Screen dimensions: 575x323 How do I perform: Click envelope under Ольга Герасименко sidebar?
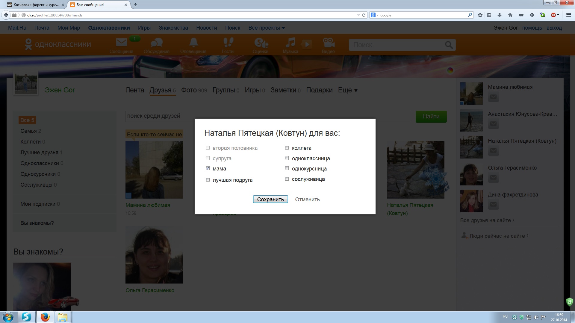pyautogui.click(x=493, y=178)
